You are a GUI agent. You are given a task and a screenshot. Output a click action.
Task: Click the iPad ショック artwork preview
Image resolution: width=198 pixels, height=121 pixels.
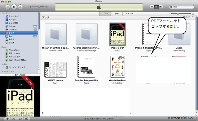pos(20,96)
